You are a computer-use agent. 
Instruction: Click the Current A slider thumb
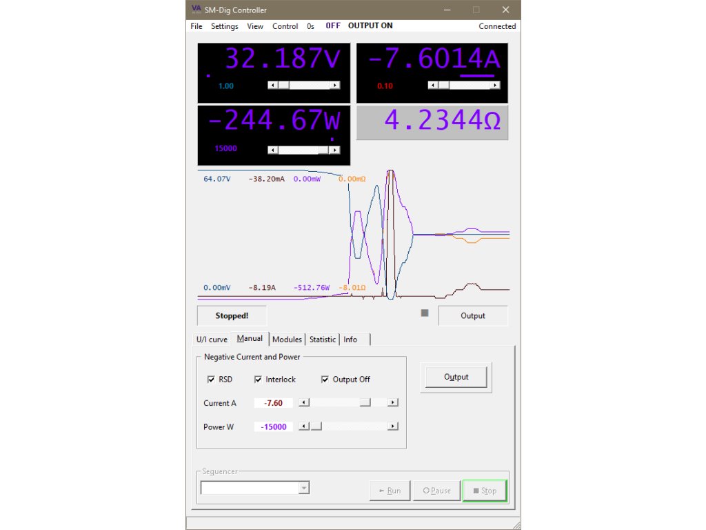(x=365, y=403)
